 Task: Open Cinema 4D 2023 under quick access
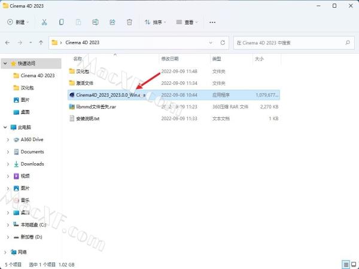click(x=38, y=75)
